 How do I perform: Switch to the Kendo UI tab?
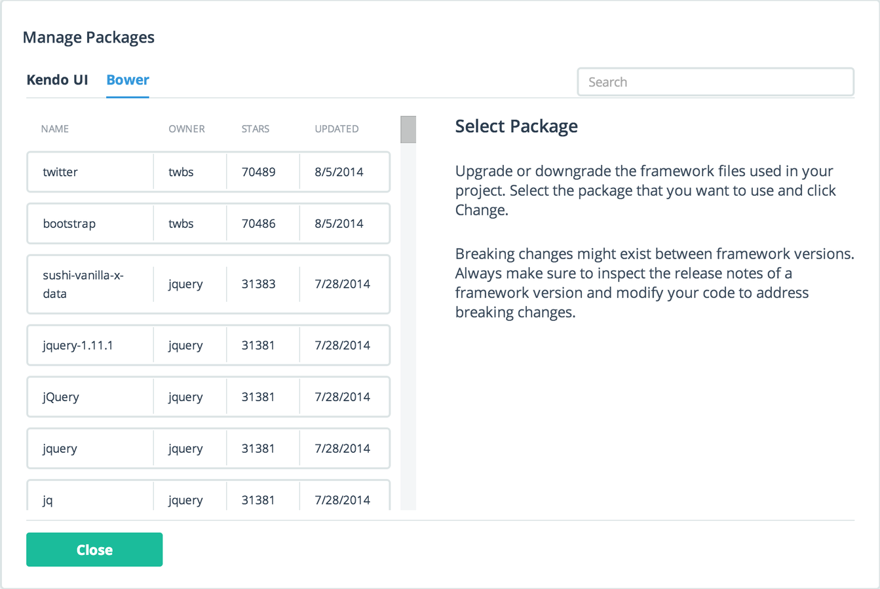tap(57, 80)
